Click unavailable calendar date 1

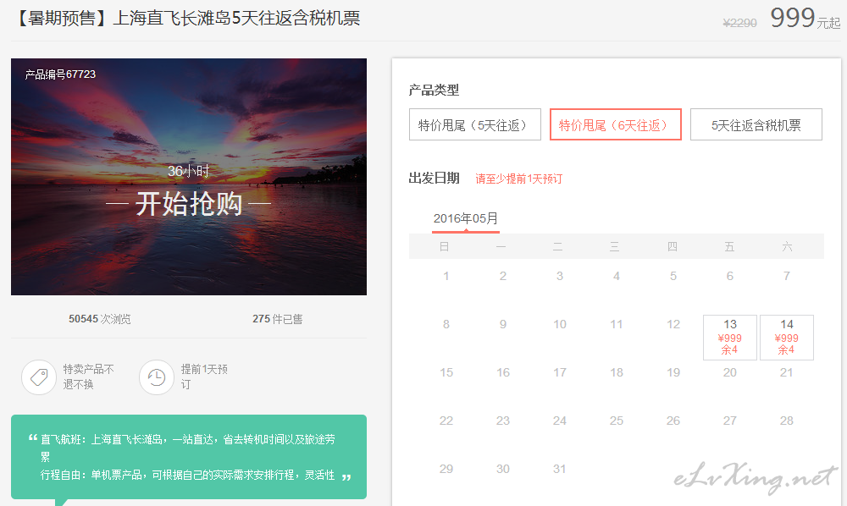[446, 276]
